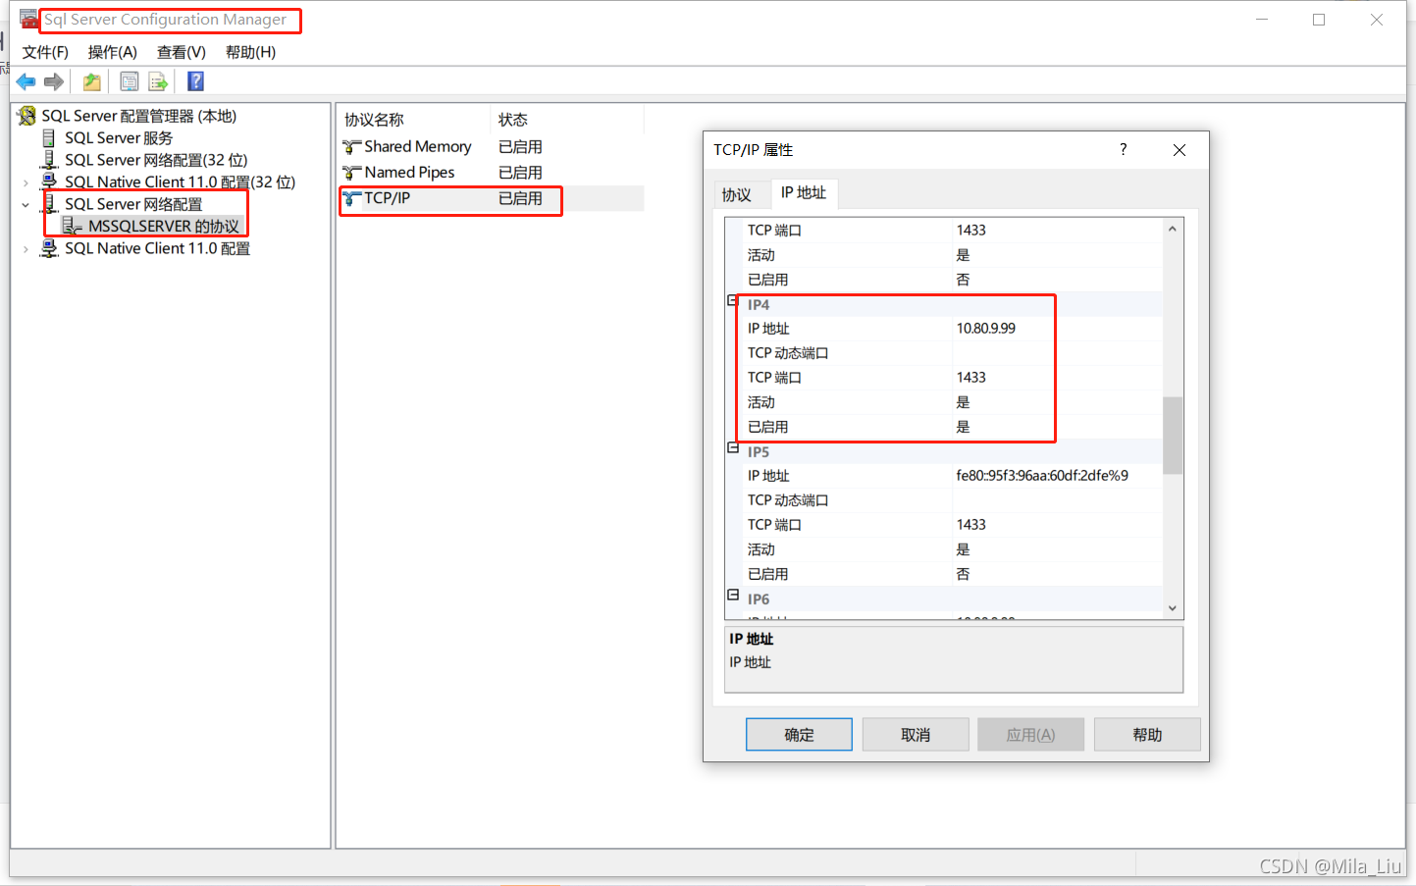This screenshot has height=886, width=1416.
Task: Click the MSSQLSERVER 的协议 node icon
Action: click(73, 227)
